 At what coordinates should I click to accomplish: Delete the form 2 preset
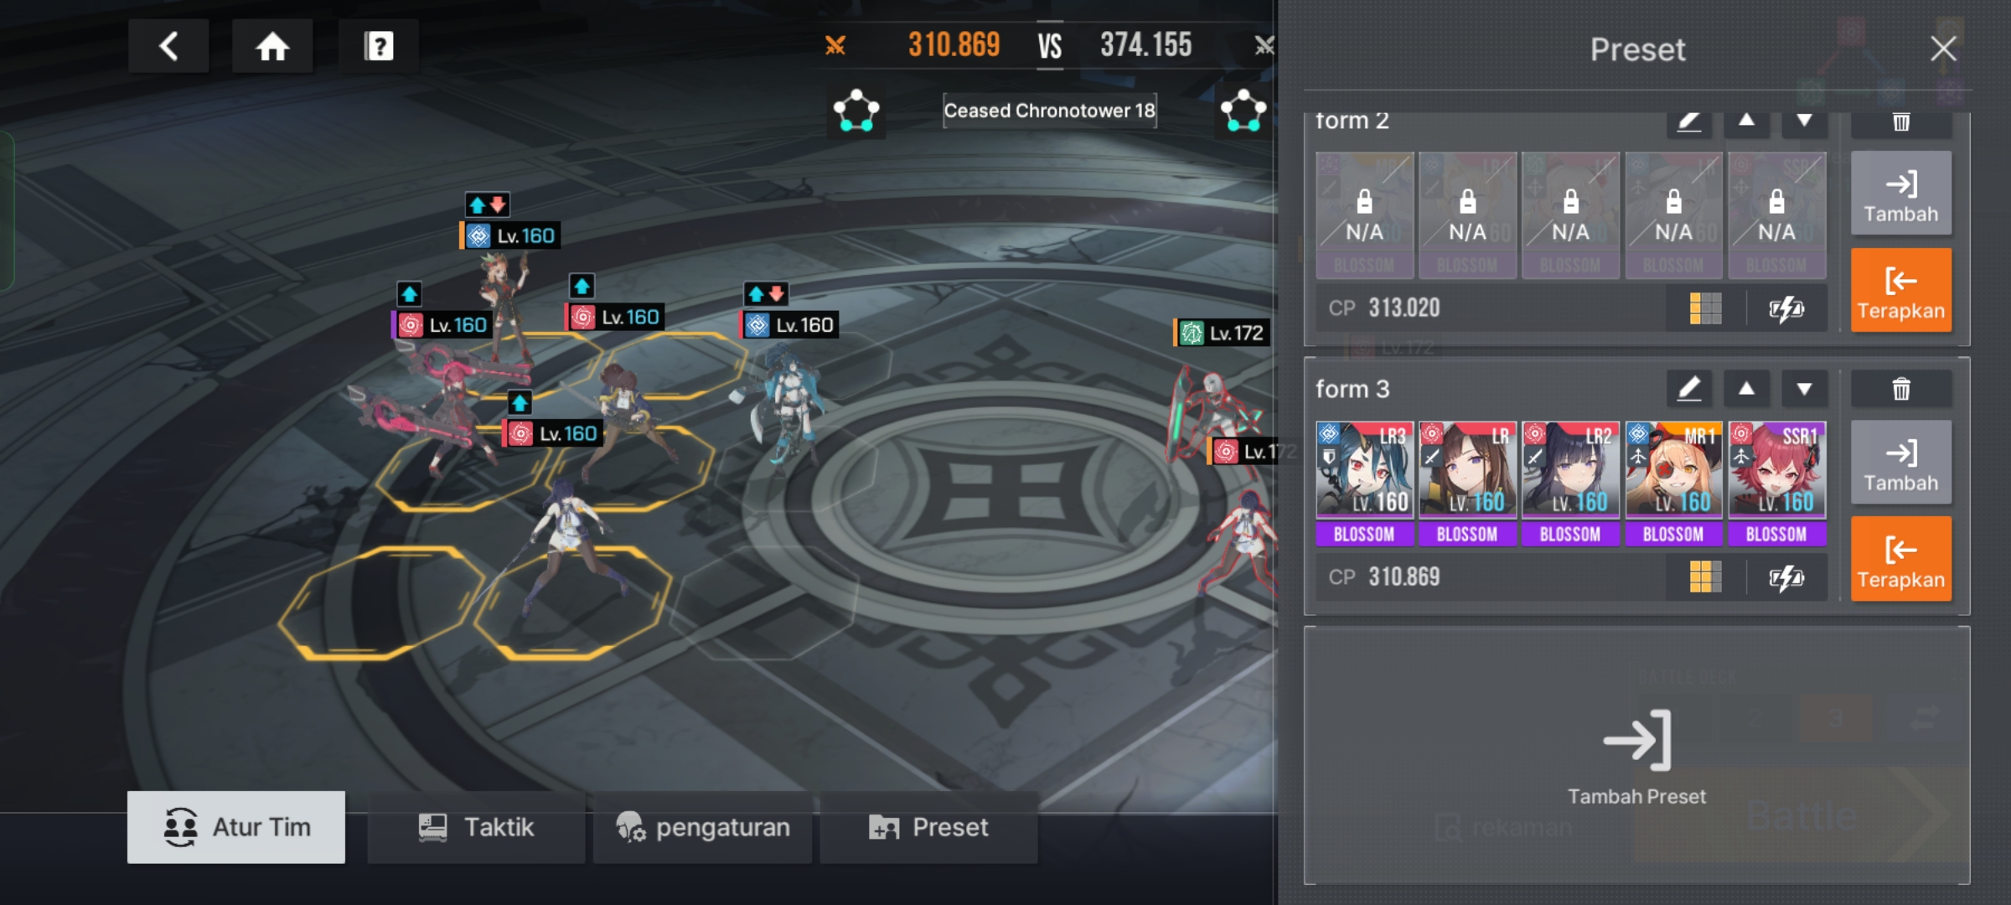tap(1901, 122)
